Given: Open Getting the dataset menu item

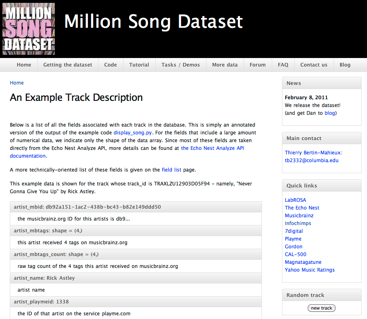Looking at the screenshot, I should click(68, 65).
